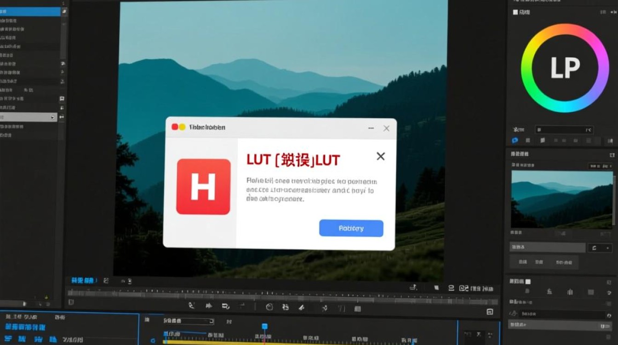Toggle the checkbox beside the right panel header

(516, 12)
